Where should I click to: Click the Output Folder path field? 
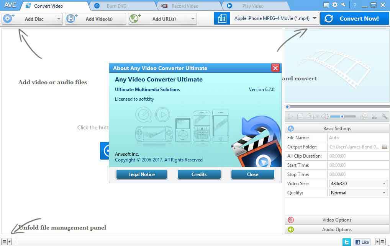[354, 147]
